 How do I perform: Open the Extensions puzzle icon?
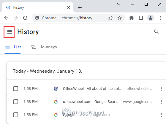tap(132, 18)
